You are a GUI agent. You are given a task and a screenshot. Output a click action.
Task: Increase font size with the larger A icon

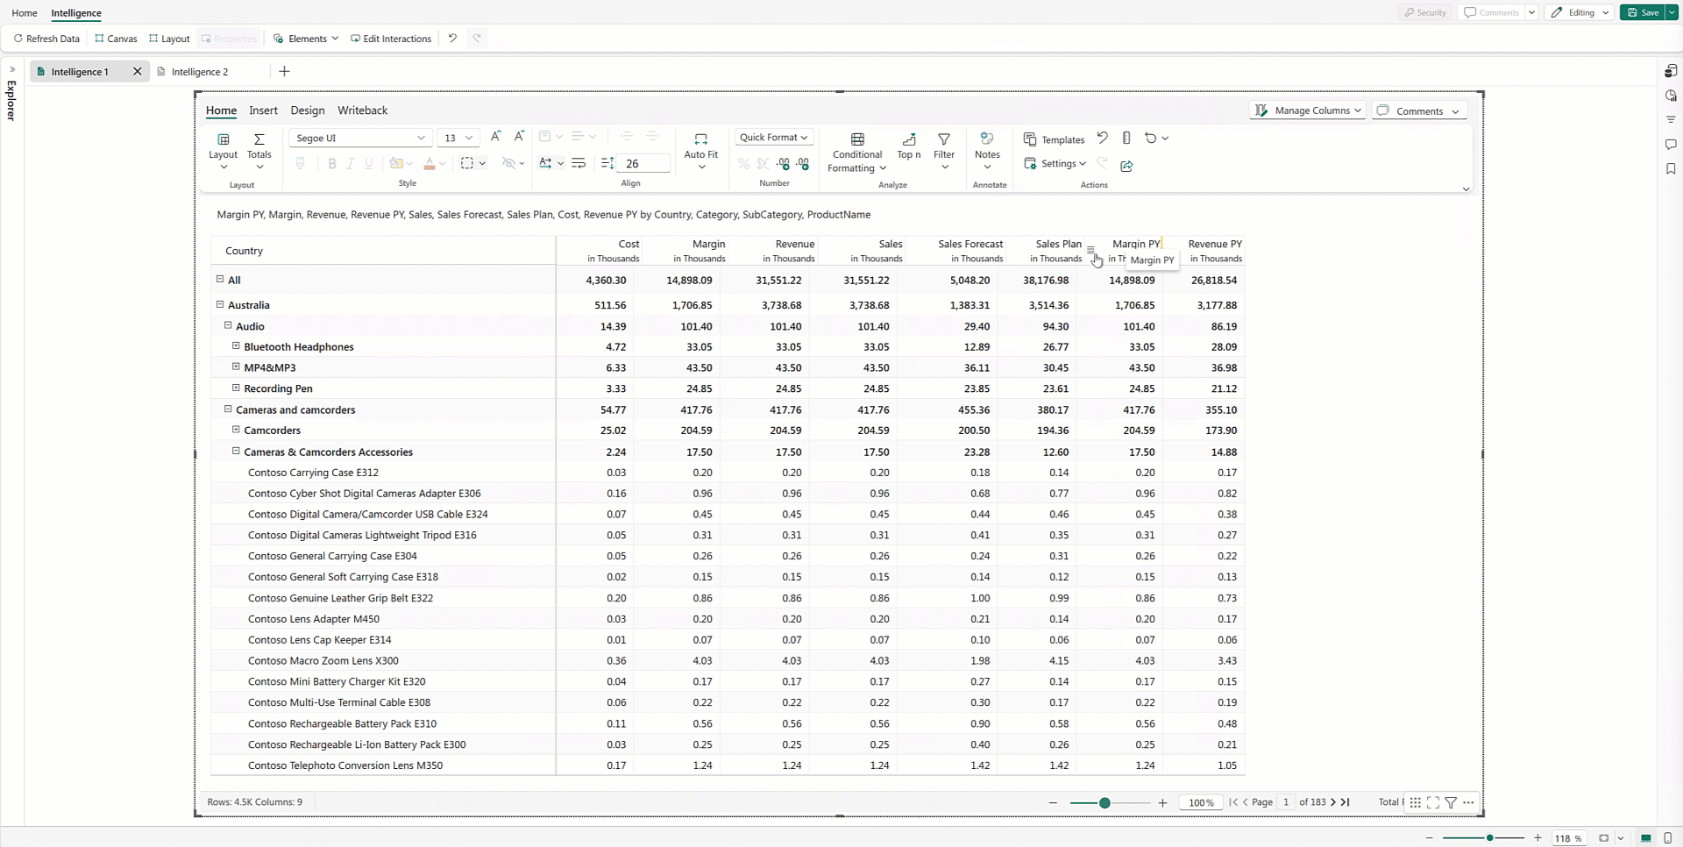coord(495,136)
